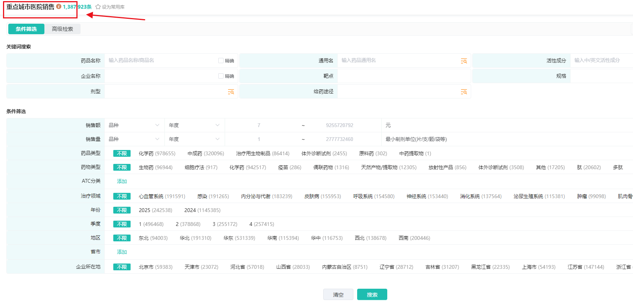
Task: Open the 通用名 lookup list icon
Action: pos(464,61)
